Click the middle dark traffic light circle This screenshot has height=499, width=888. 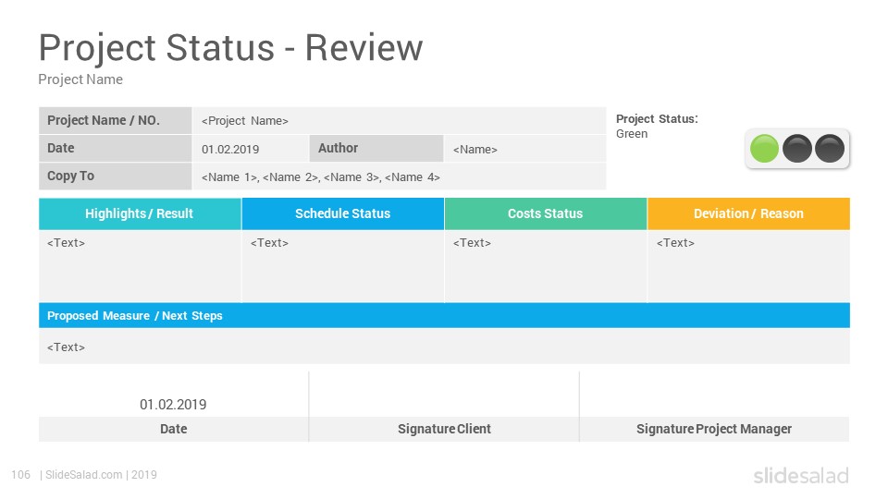796,149
